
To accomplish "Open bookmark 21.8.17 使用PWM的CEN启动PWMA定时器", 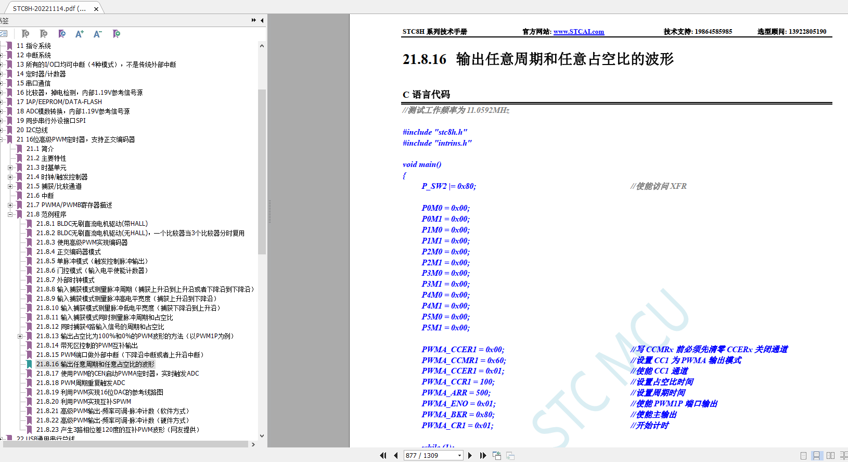I will pos(118,374).
